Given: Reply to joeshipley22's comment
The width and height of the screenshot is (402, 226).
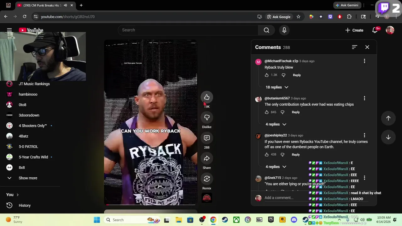Looking at the screenshot, I should pos(296,154).
